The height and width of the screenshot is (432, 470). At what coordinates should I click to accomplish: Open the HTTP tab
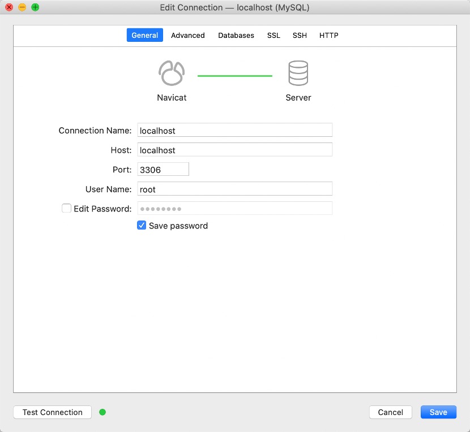tap(329, 35)
